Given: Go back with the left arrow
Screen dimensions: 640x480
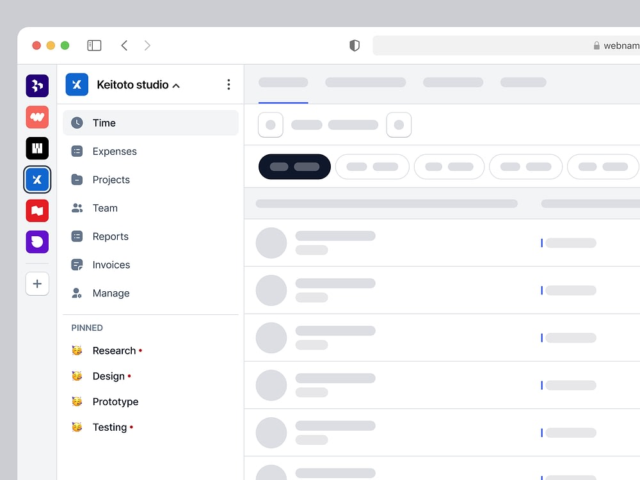Looking at the screenshot, I should tap(125, 45).
